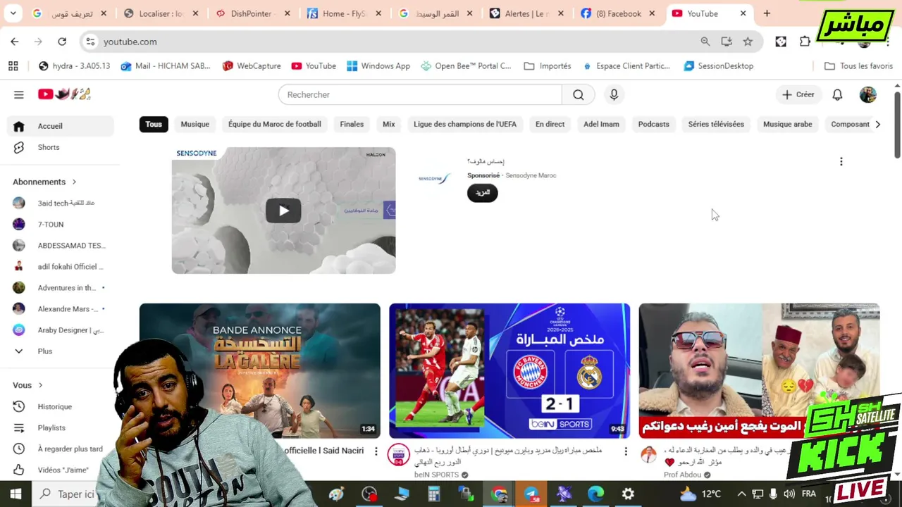The width and height of the screenshot is (902, 507).
Task: Open a new browser tab
Action: click(x=767, y=13)
